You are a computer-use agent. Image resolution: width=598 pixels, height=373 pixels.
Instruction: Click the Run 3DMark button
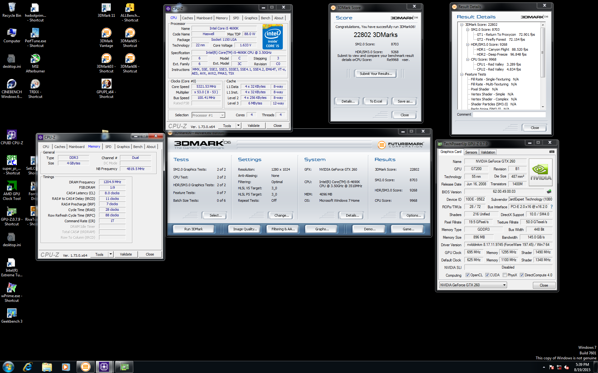click(193, 229)
